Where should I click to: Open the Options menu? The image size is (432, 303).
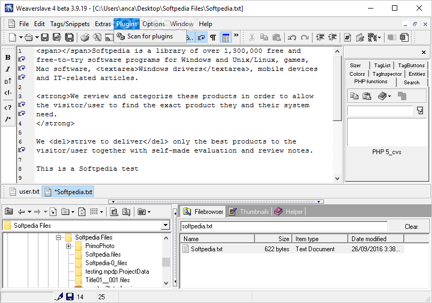154,24
